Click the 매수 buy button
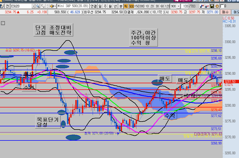Image resolution: width=239 pixels, height=158 pixels. click(225, 12)
